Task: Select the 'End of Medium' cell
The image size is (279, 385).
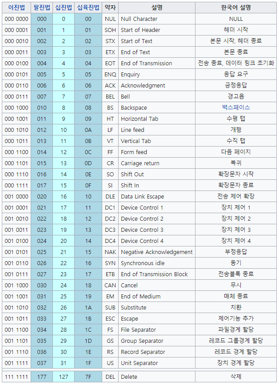Action: point(157,297)
